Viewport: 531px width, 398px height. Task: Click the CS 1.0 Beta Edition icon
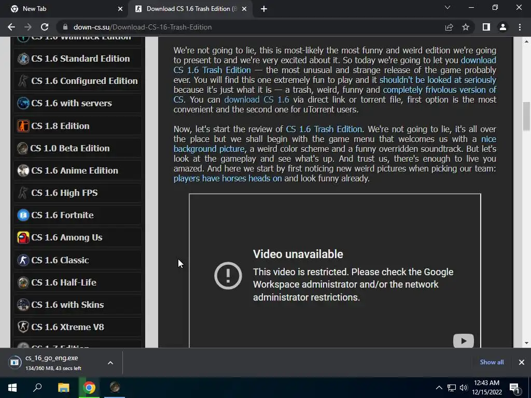pos(22,148)
